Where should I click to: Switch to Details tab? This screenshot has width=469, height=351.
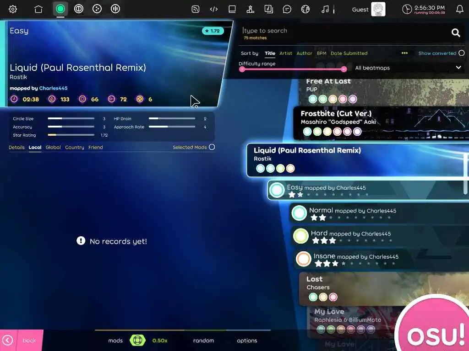(x=16, y=148)
